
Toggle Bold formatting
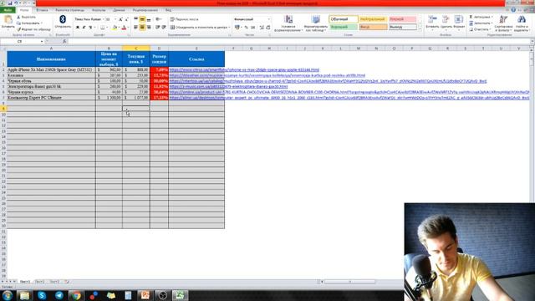pyautogui.click(x=78, y=27)
